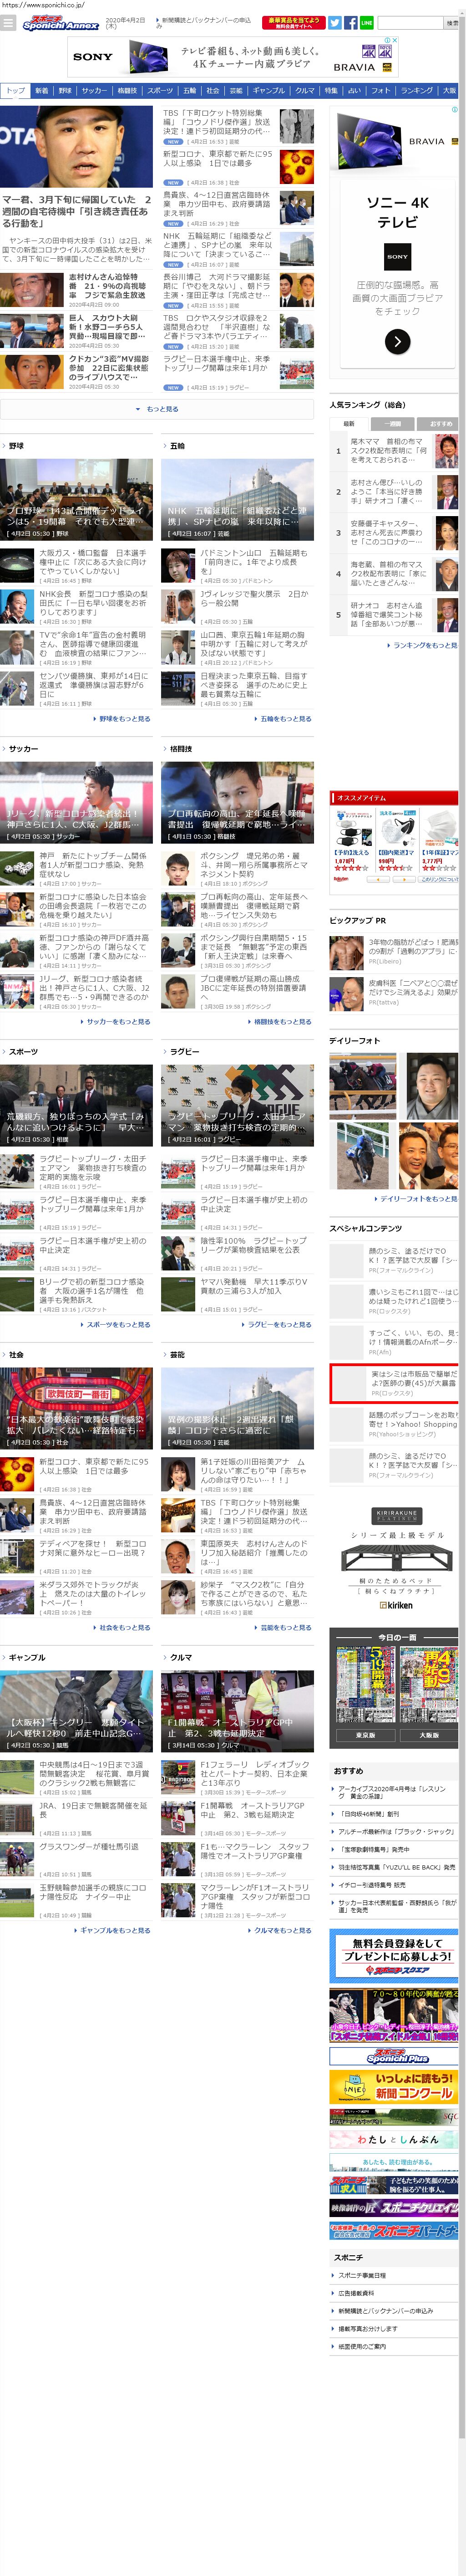
Task: Click 野球をもっと見る link
Action: (122, 719)
